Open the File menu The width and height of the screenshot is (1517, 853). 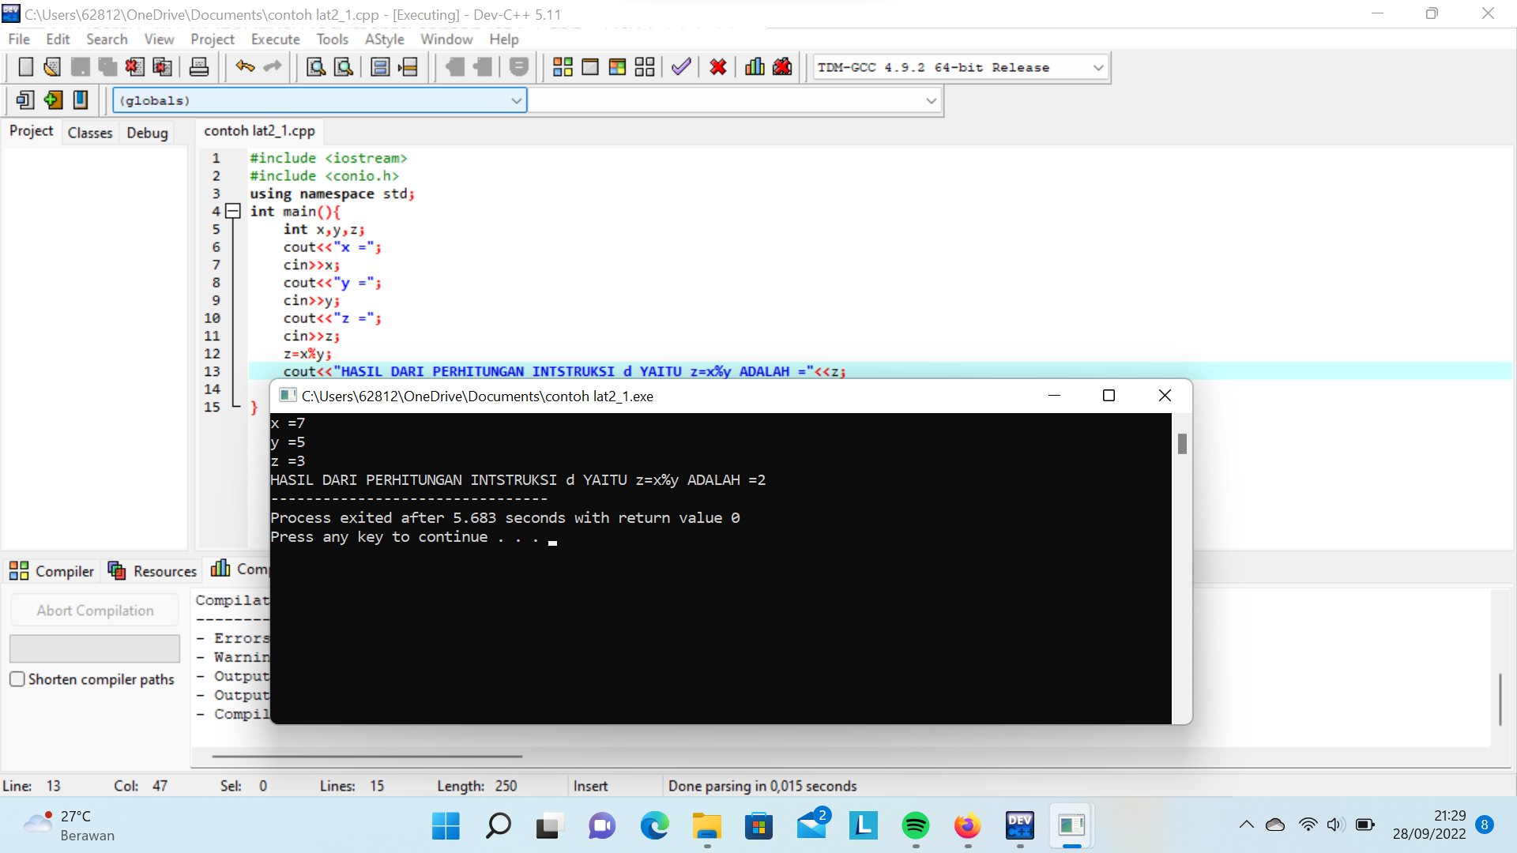[x=19, y=39]
